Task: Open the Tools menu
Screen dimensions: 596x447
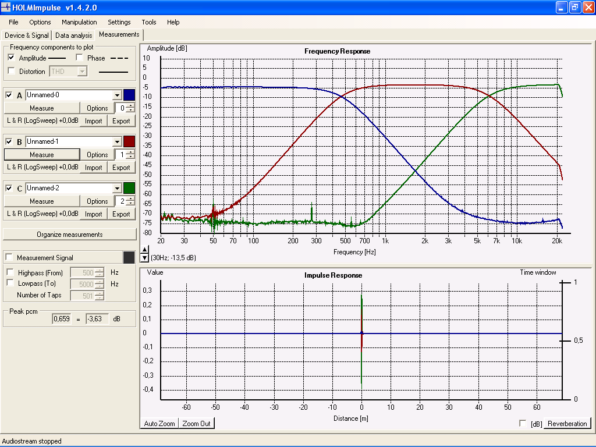Action: [148, 22]
